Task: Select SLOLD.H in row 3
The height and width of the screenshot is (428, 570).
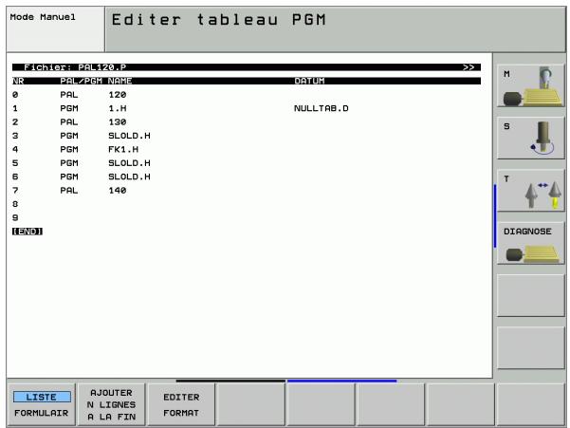Action: tap(129, 136)
